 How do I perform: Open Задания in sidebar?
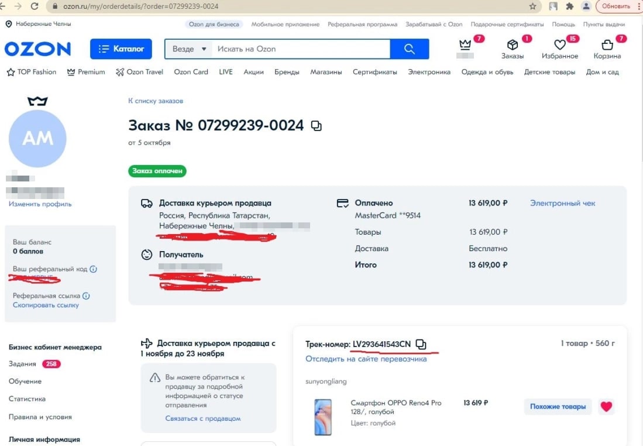click(22, 364)
